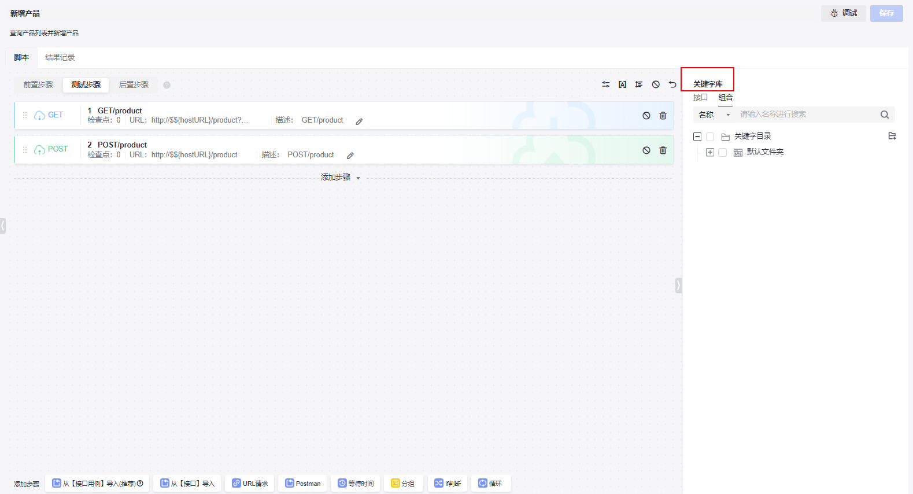Switch to the 结果记录 tab

[x=60, y=57]
